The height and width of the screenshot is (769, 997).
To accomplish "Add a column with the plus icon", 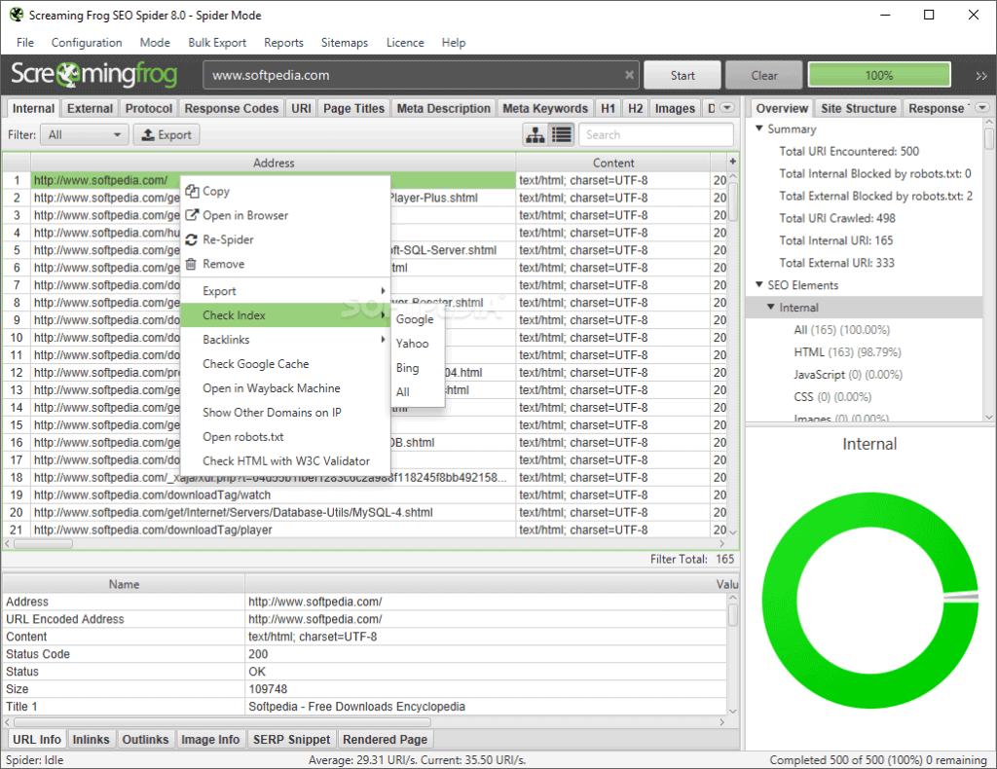I will (732, 162).
